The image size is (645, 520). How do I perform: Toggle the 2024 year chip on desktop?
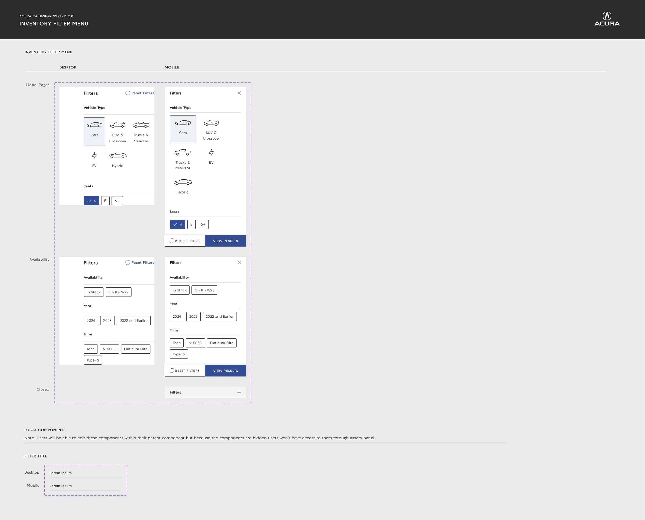(x=91, y=321)
